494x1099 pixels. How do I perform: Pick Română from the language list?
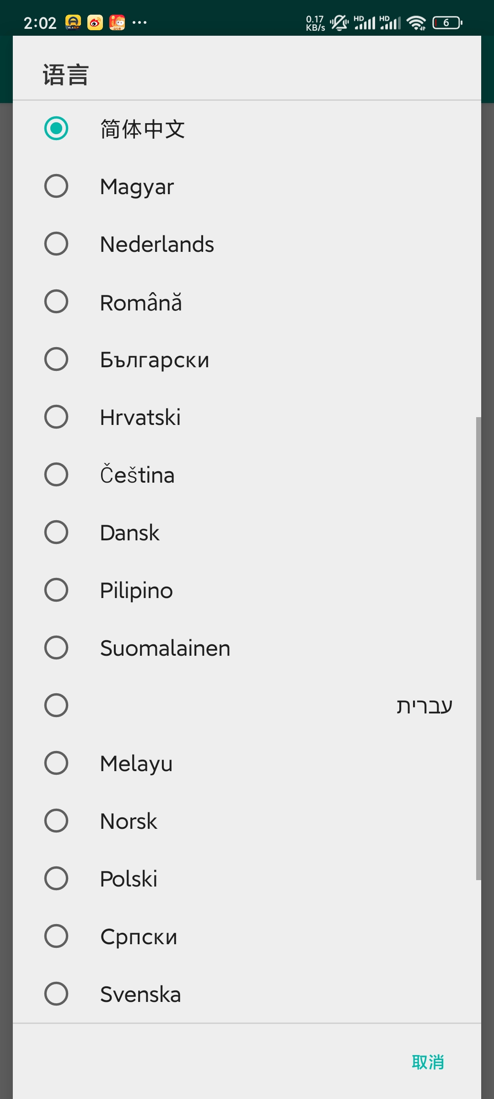(247, 301)
